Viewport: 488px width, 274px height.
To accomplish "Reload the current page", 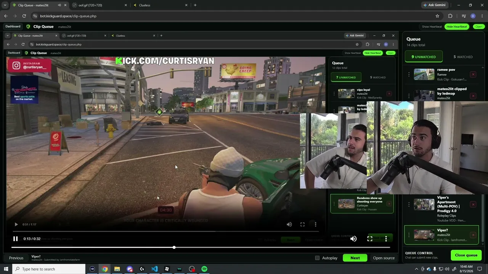I will [24, 16].
